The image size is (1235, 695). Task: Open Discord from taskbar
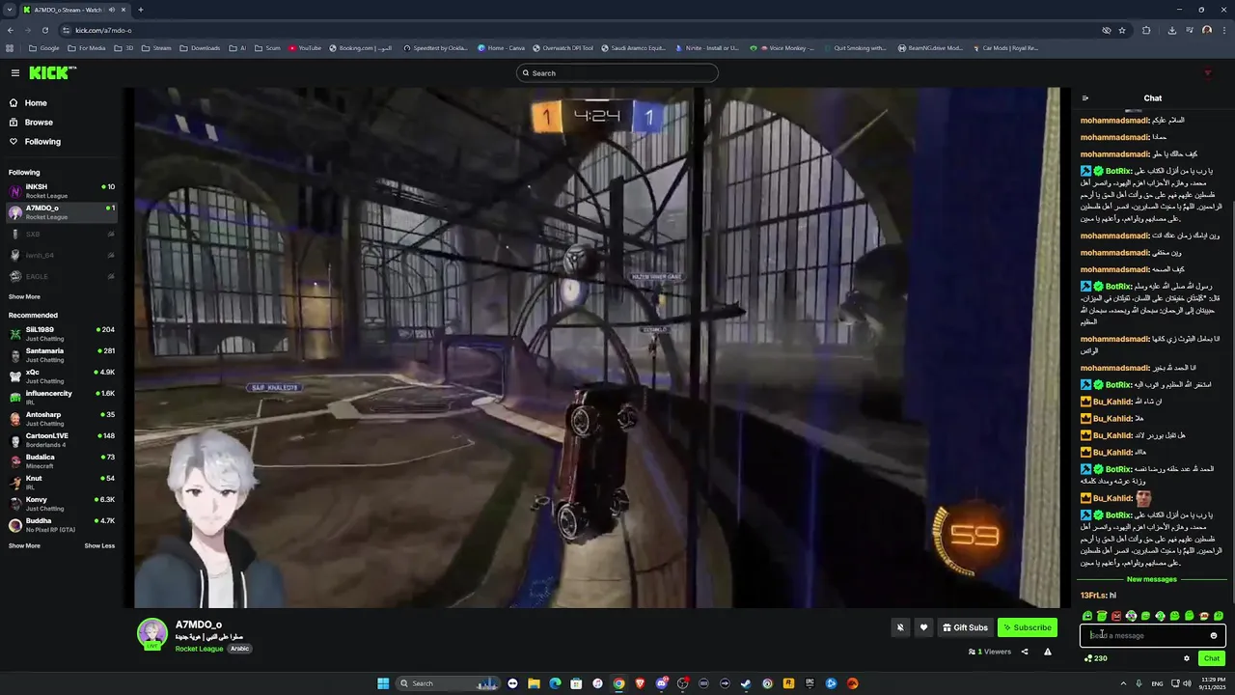[661, 683]
